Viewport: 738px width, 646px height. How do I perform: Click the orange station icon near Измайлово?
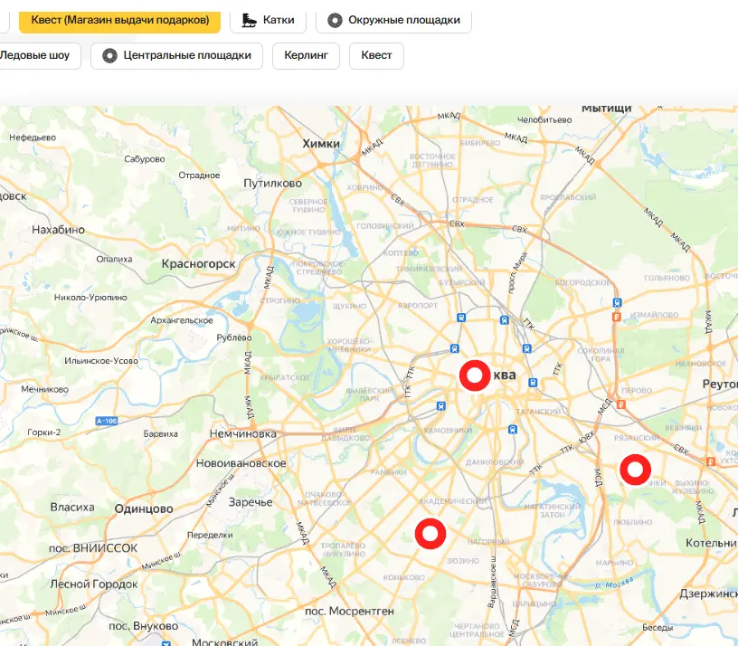(x=617, y=317)
